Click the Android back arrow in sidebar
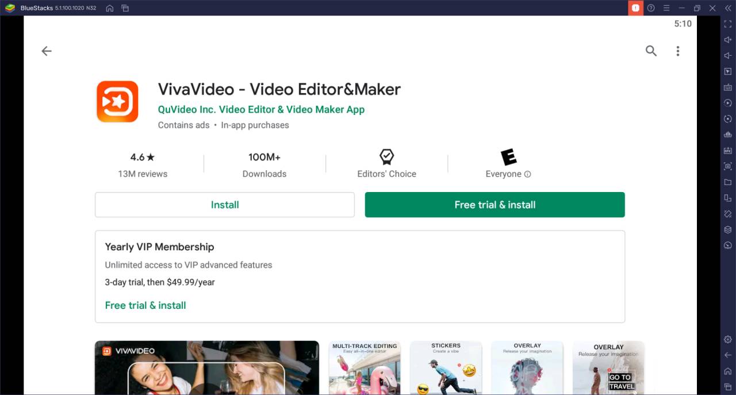This screenshot has width=736, height=395. coord(728,355)
